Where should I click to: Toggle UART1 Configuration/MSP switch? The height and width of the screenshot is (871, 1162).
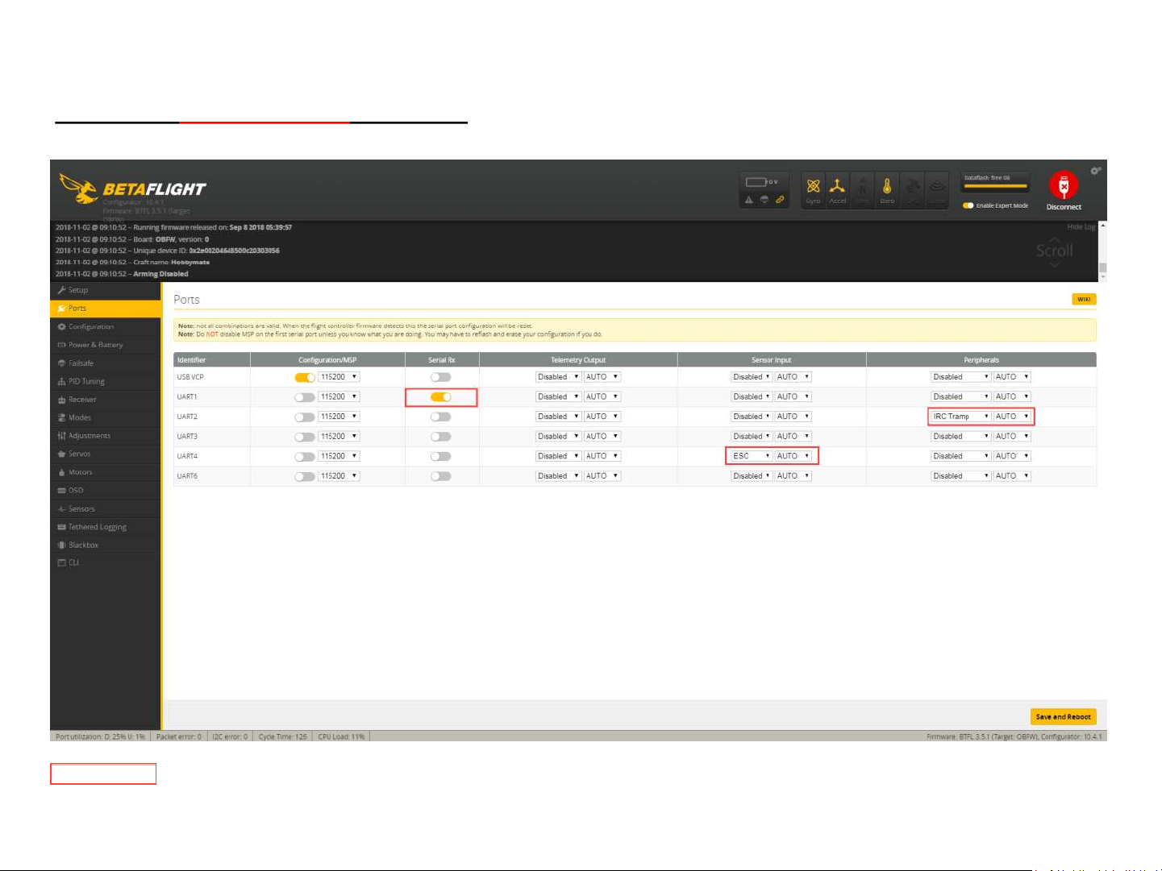pos(305,396)
